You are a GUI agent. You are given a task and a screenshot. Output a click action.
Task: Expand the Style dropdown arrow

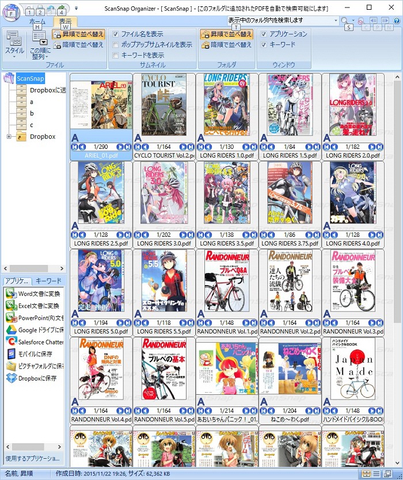14,57
